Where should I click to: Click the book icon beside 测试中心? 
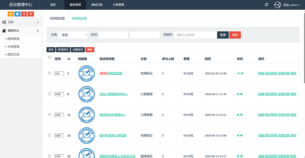pos(4,31)
